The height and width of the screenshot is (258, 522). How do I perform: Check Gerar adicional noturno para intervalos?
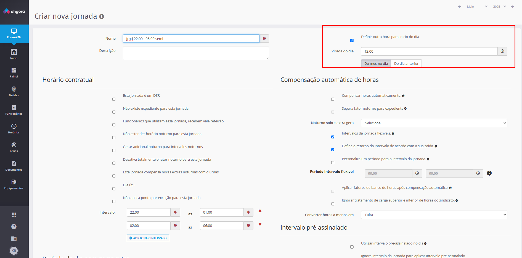click(114, 150)
